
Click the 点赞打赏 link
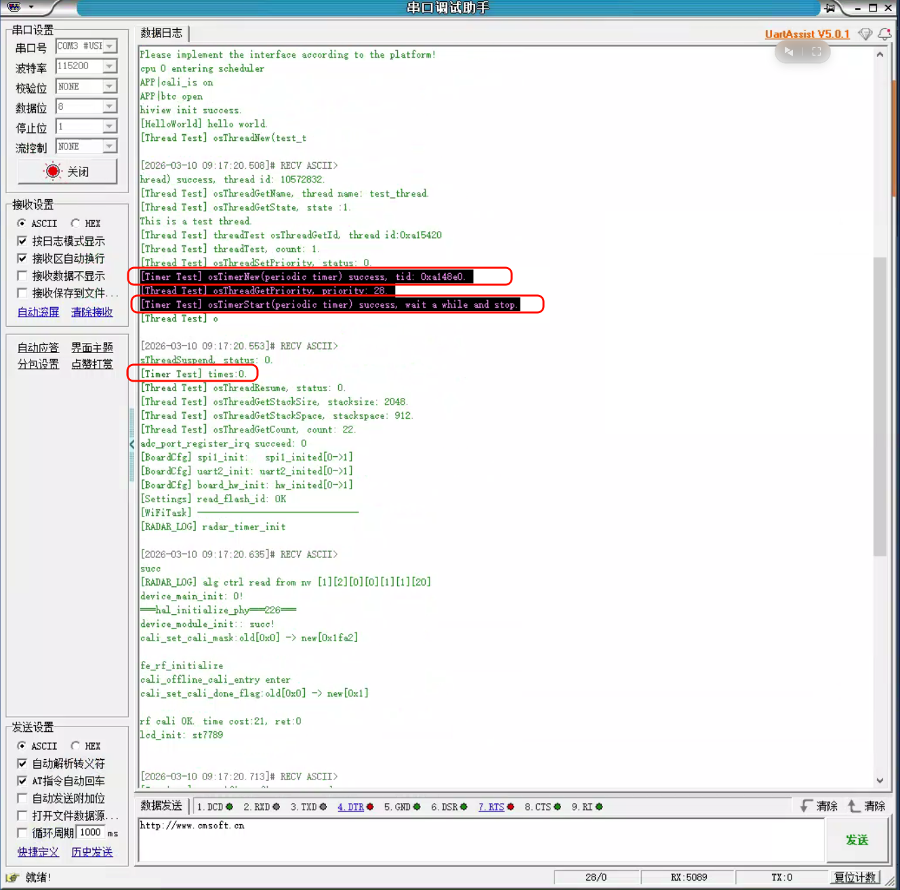(x=92, y=364)
